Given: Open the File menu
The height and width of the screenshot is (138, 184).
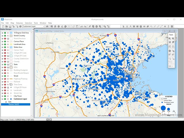Looking at the screenshot, I should 2,23.
